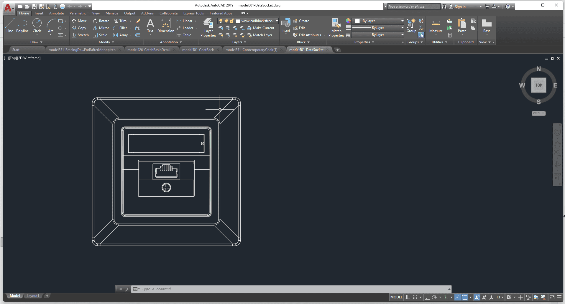
Task: Open the model501-CoatRack drawing tab
Action: click(x=198, y=50)
